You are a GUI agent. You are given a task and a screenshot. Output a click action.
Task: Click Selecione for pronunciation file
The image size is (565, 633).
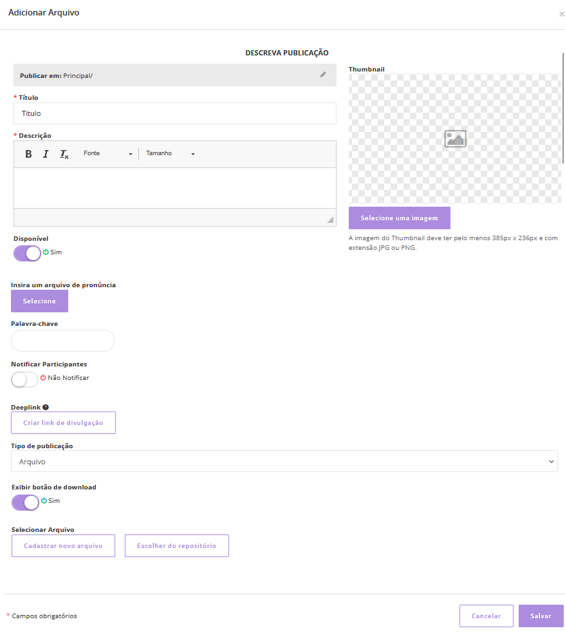(39, 301)
